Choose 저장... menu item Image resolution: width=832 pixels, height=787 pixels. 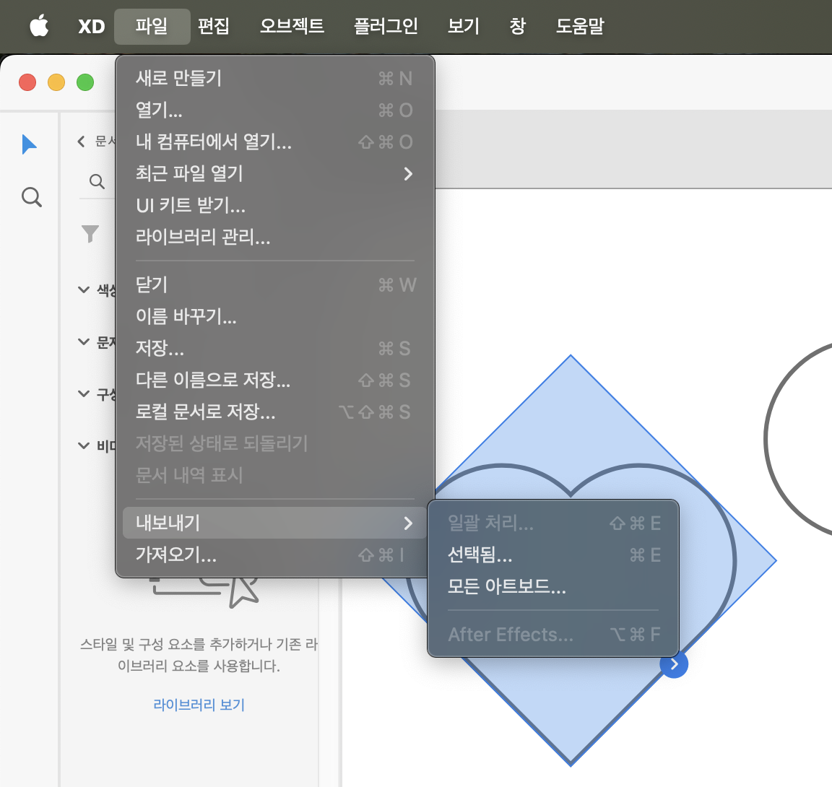click(275, 349)
